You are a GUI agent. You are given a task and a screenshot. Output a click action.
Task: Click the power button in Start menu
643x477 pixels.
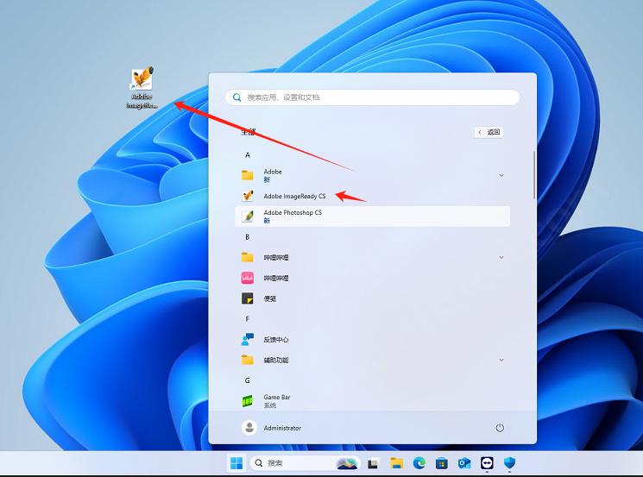pyautogui.click(x=500, y=428)
